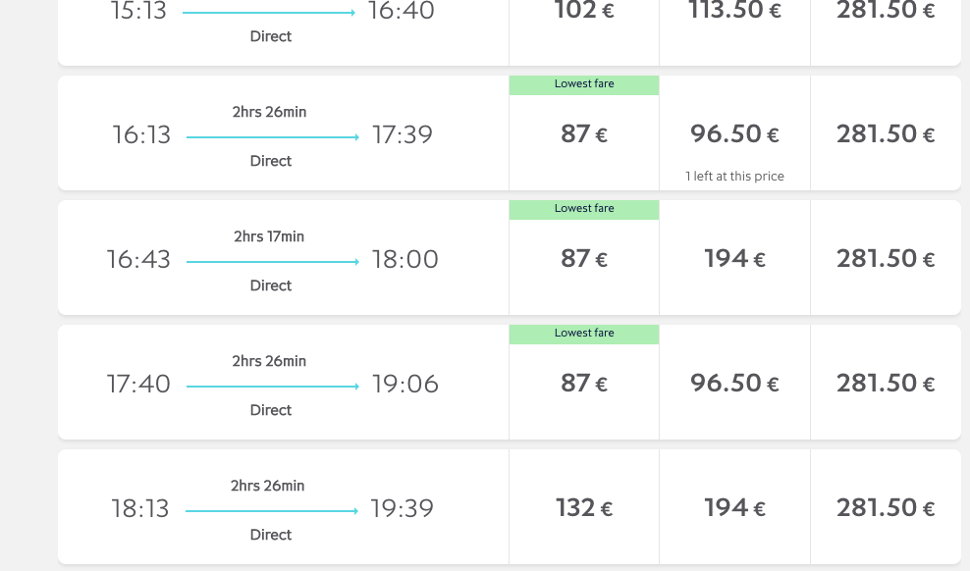
Task: Open the 16:43 to 18:00 journey details
Action: pos(284,258)
